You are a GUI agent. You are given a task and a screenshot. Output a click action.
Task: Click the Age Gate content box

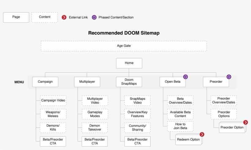(x=124, y=46)
